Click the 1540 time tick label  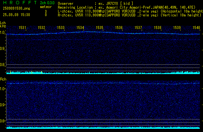pos(197,28)
